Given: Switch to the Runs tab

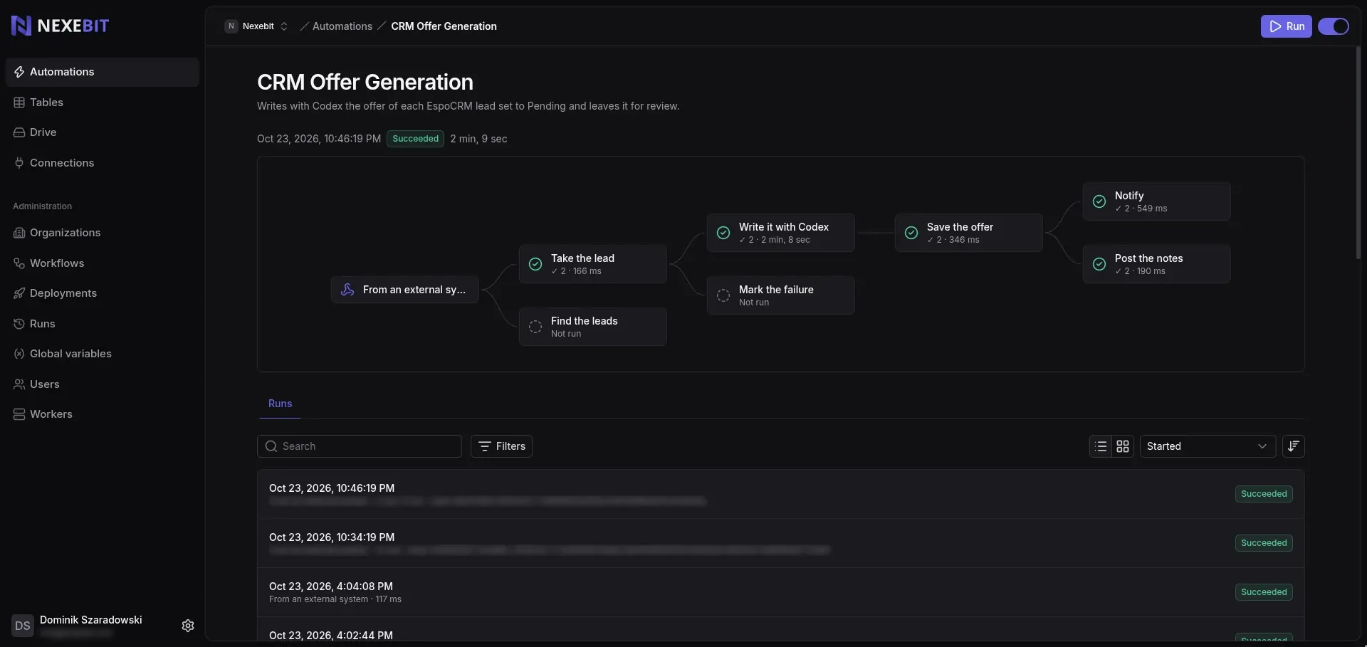Looking at the screenshot, I should tap(280, 404).
